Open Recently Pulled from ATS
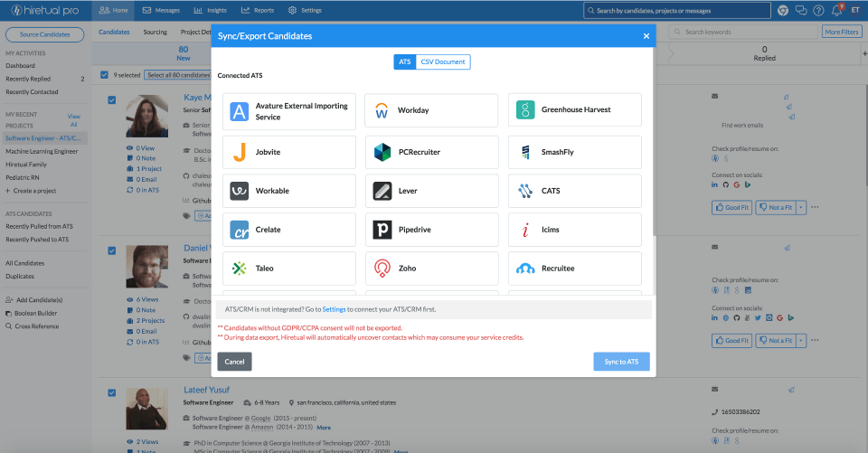Screen dimensions: 868x453 tap(39, 226)
